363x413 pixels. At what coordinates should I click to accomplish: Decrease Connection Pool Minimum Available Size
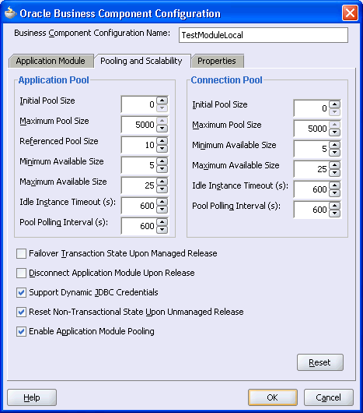(x=335, y=153)
